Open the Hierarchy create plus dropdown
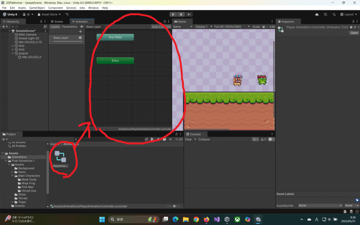The image size is (360, 225). click(5, 27)
